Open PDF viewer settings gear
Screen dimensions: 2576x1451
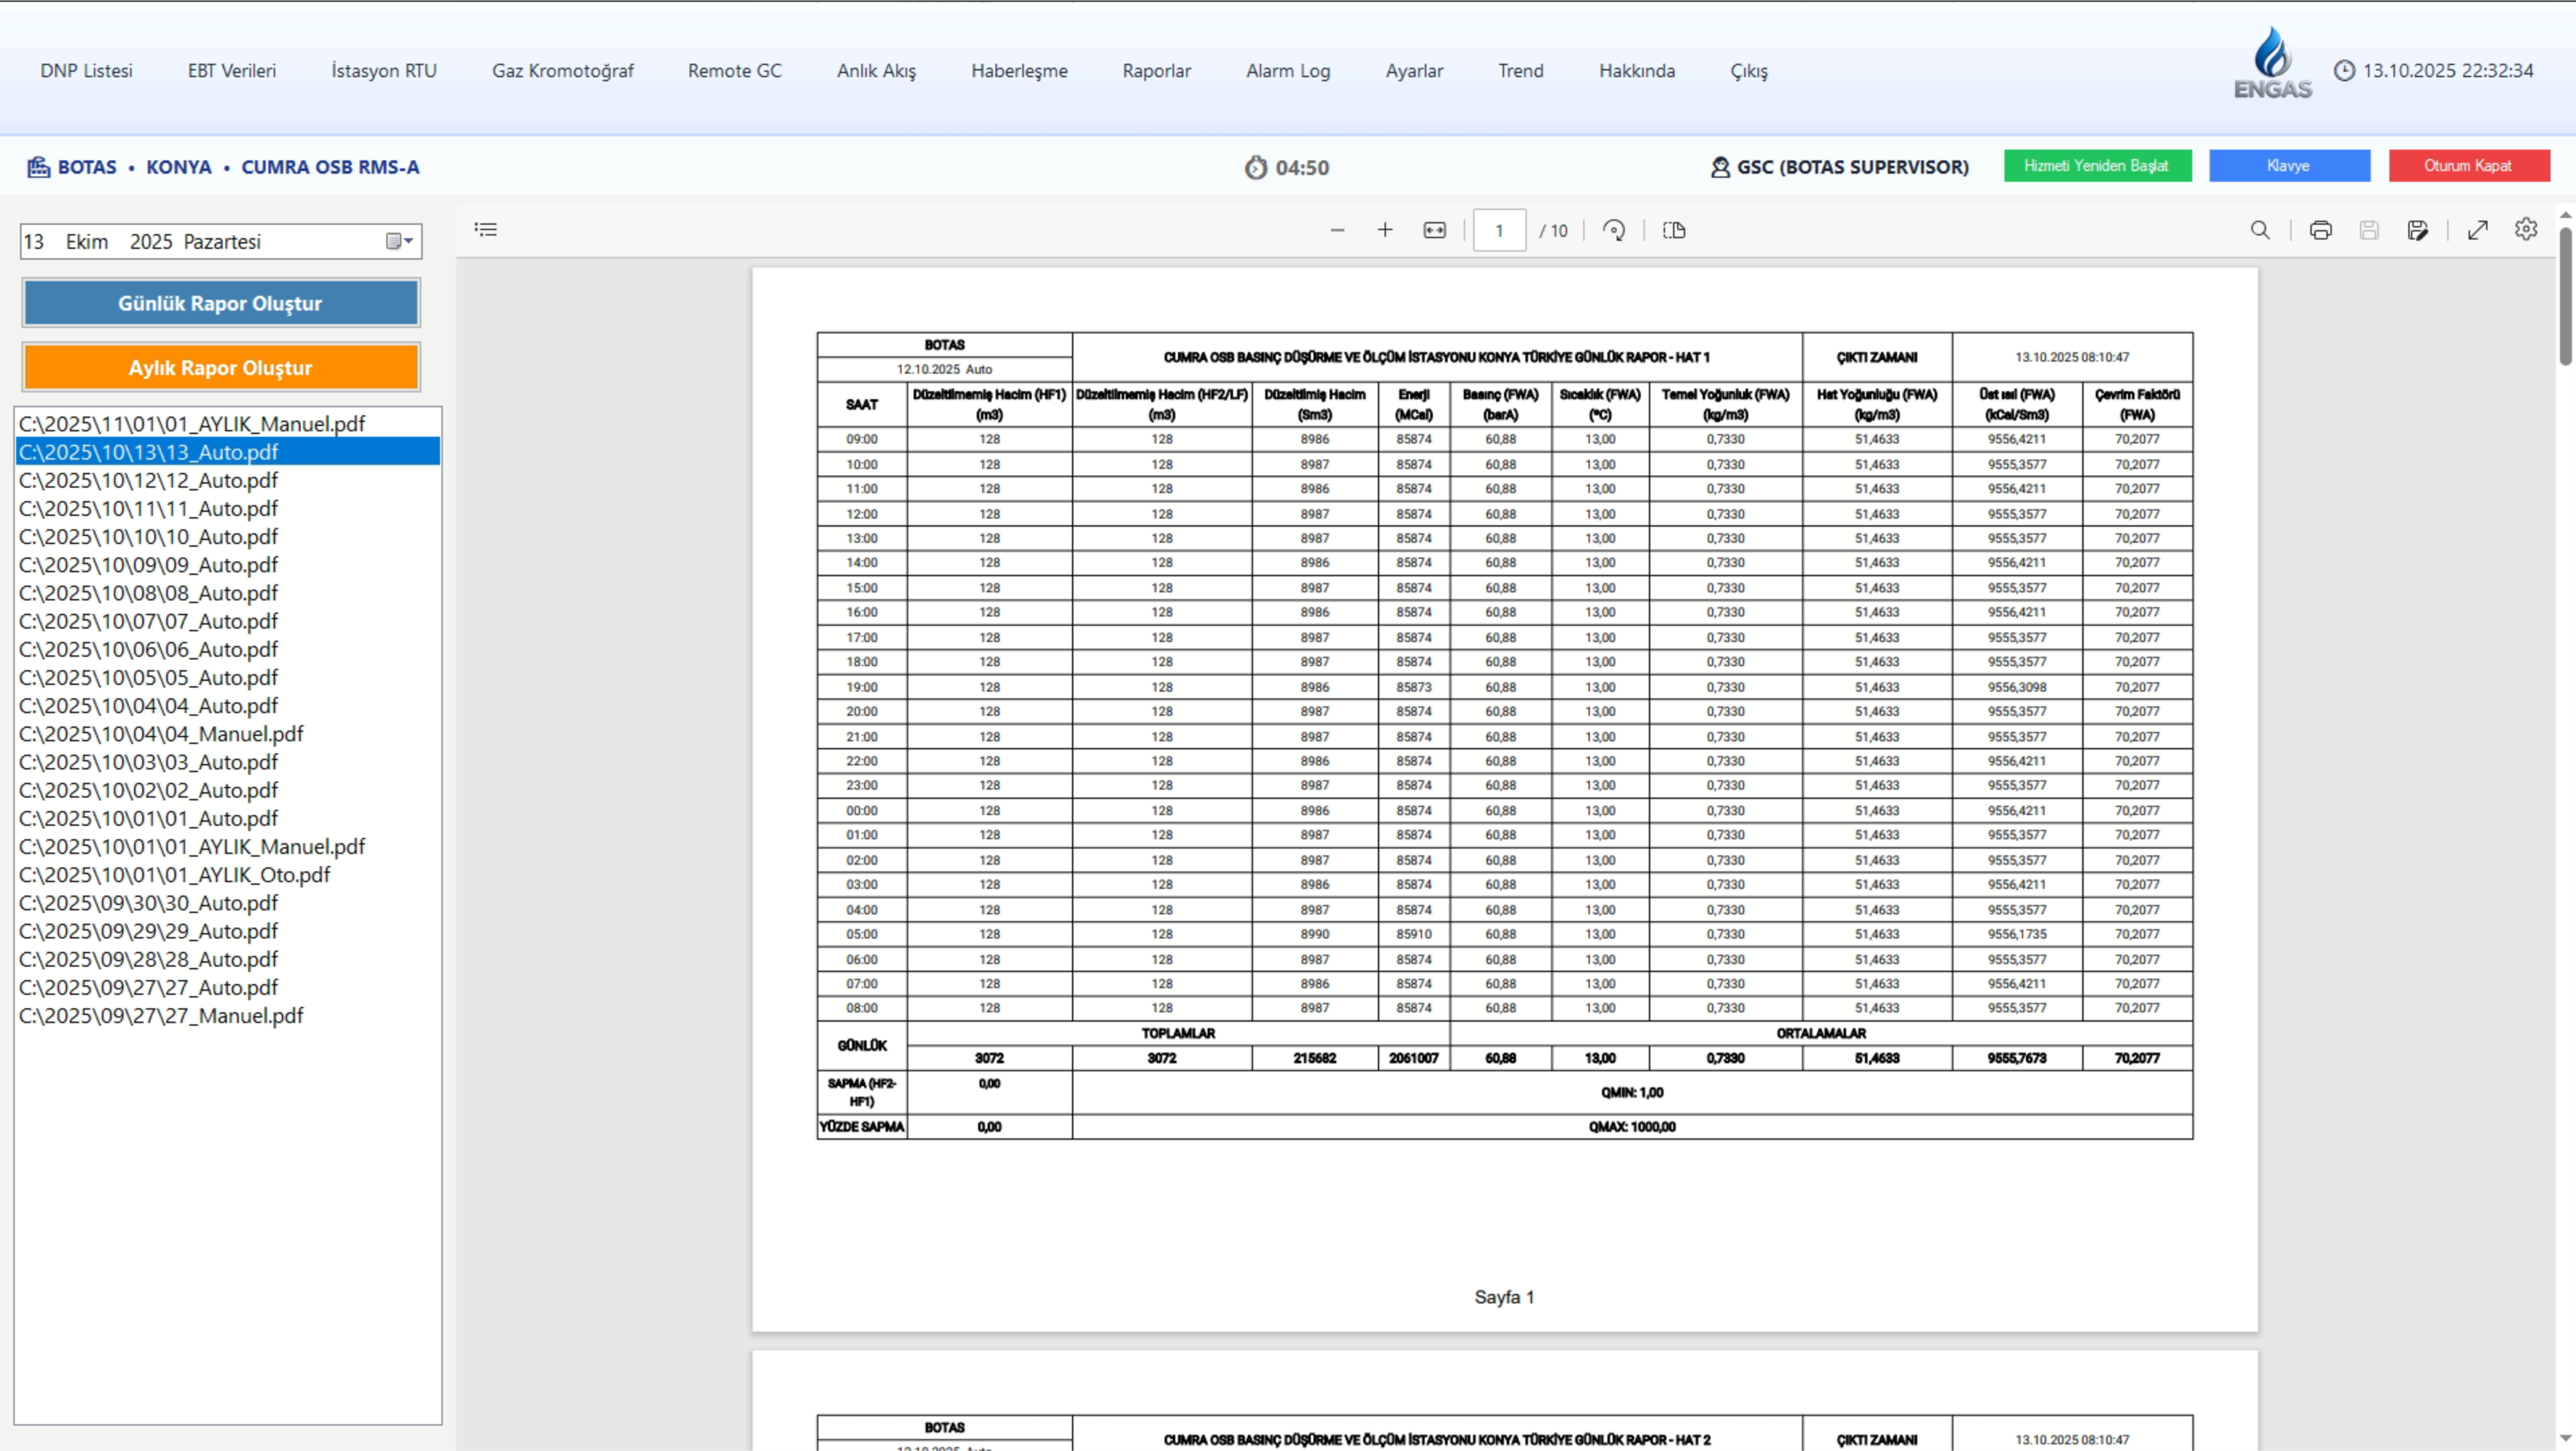point(2526,230)
